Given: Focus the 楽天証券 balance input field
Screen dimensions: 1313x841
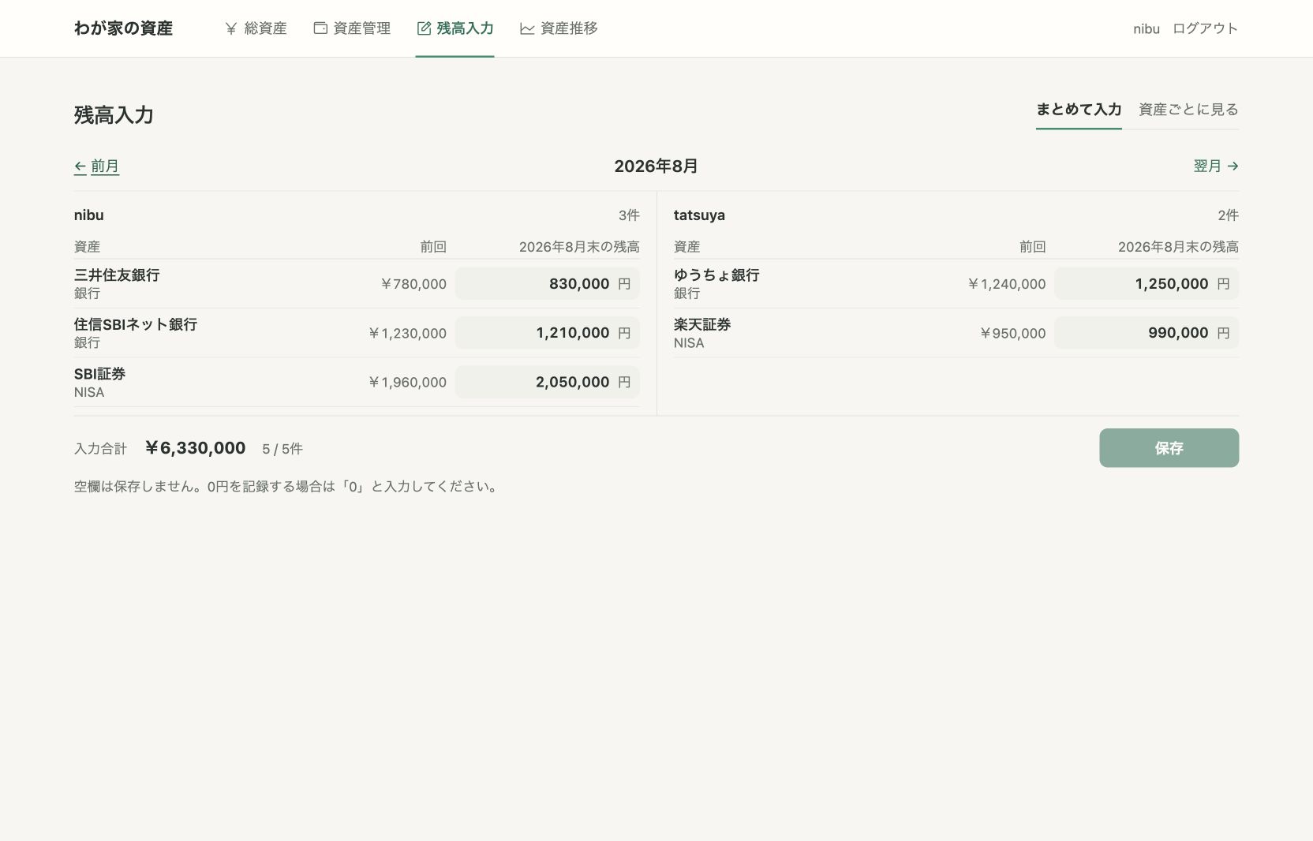Looking at the screenshot, I should 1147,333.
